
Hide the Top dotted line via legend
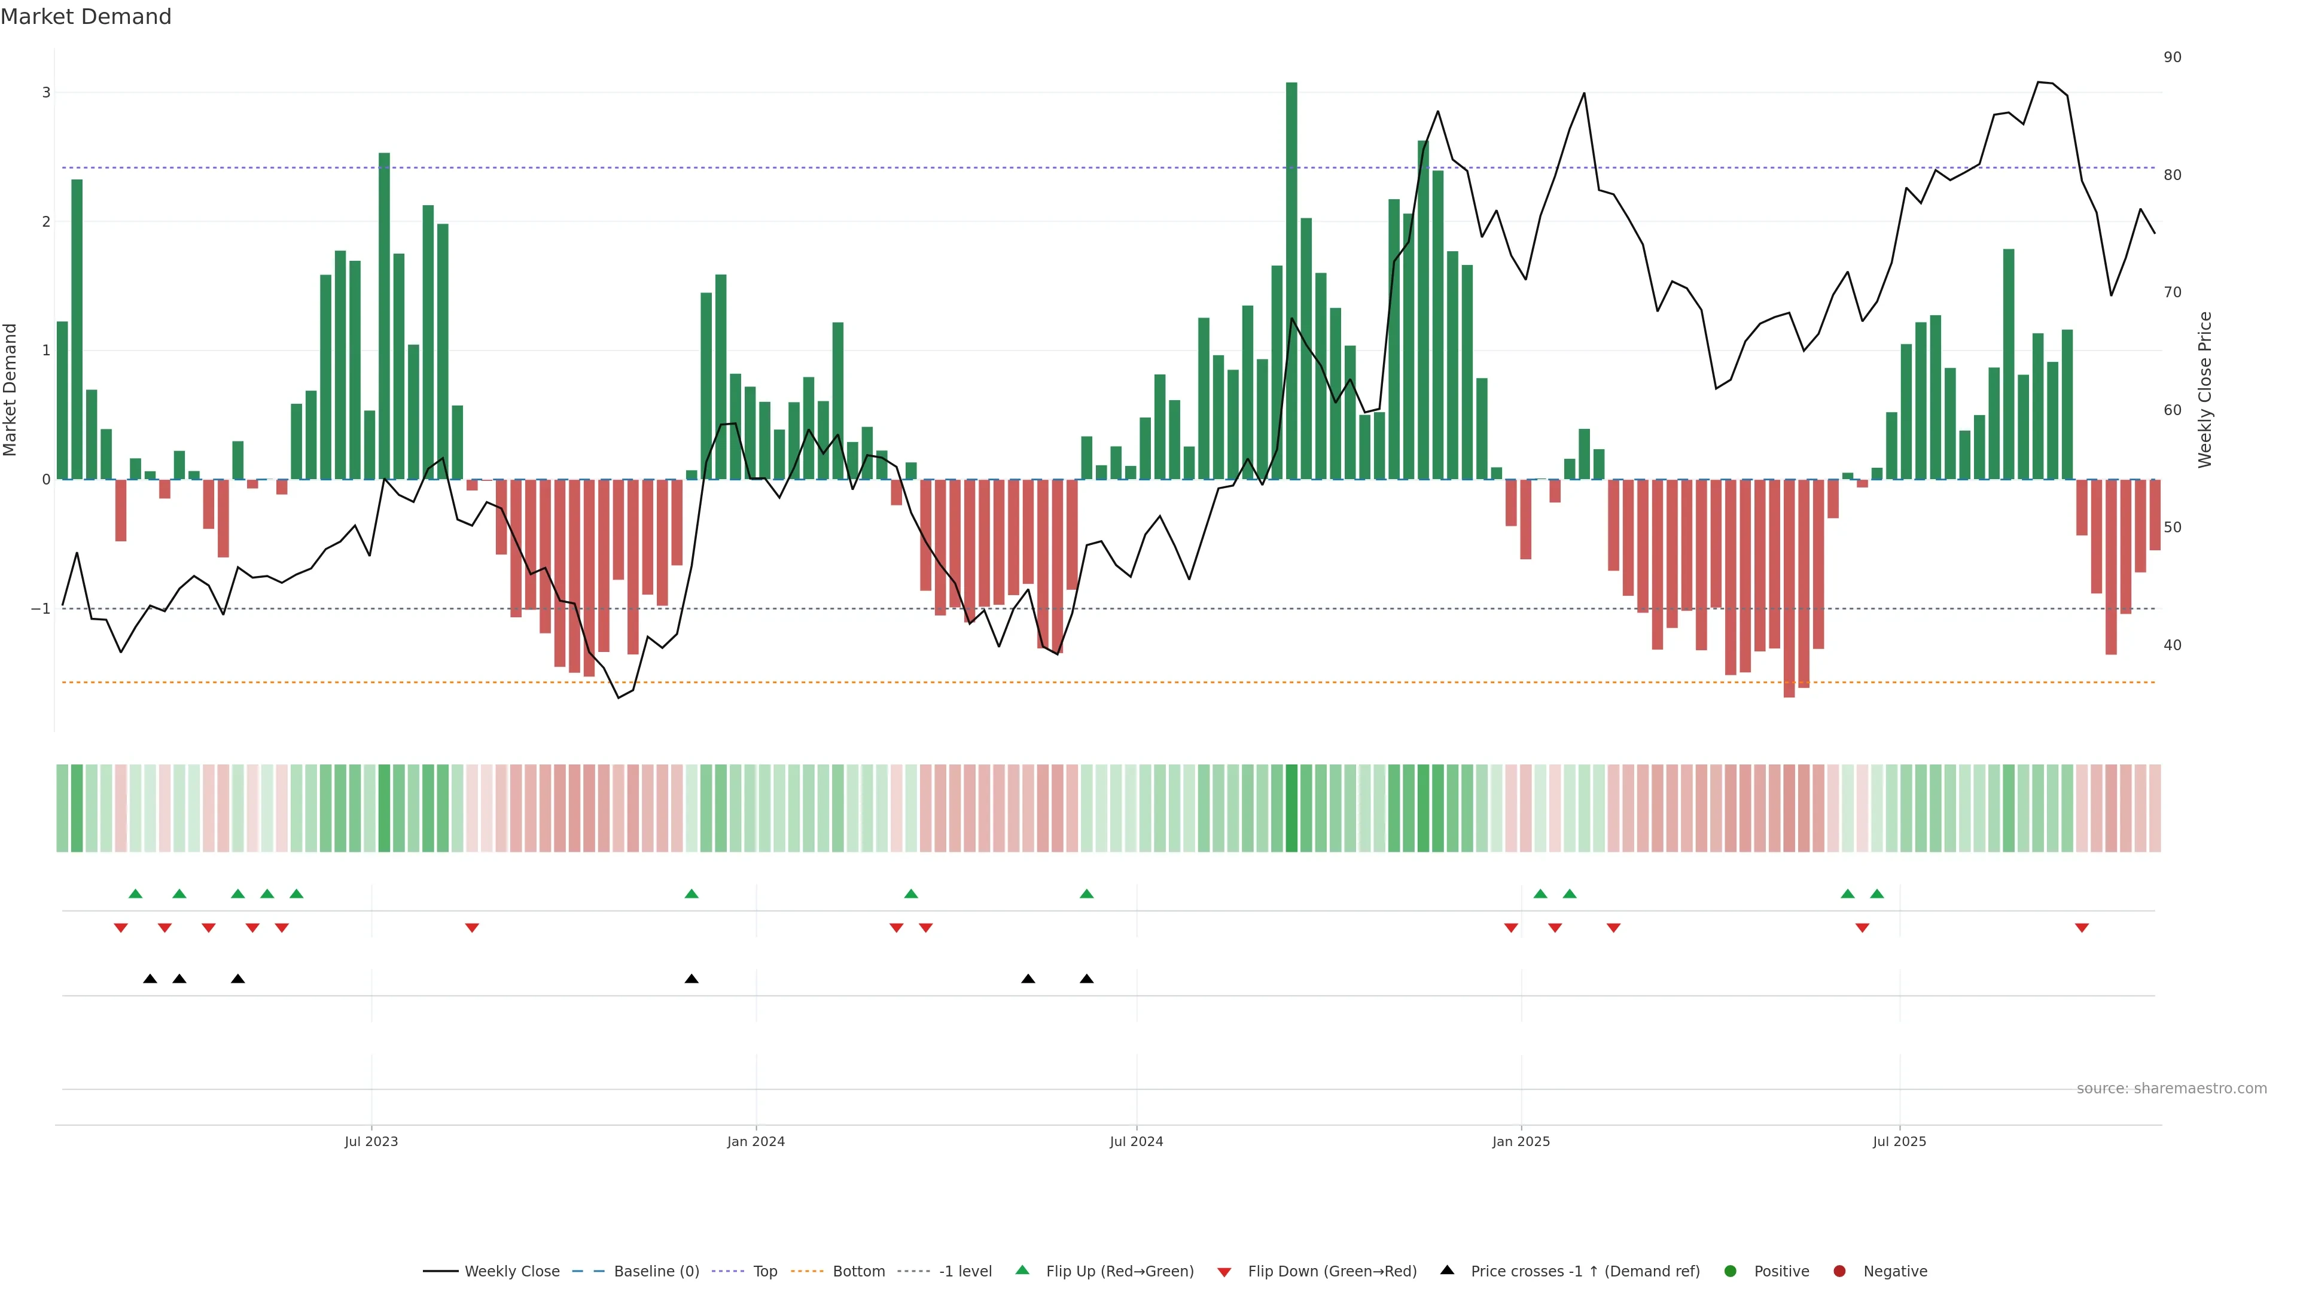tap(764, 1272)
